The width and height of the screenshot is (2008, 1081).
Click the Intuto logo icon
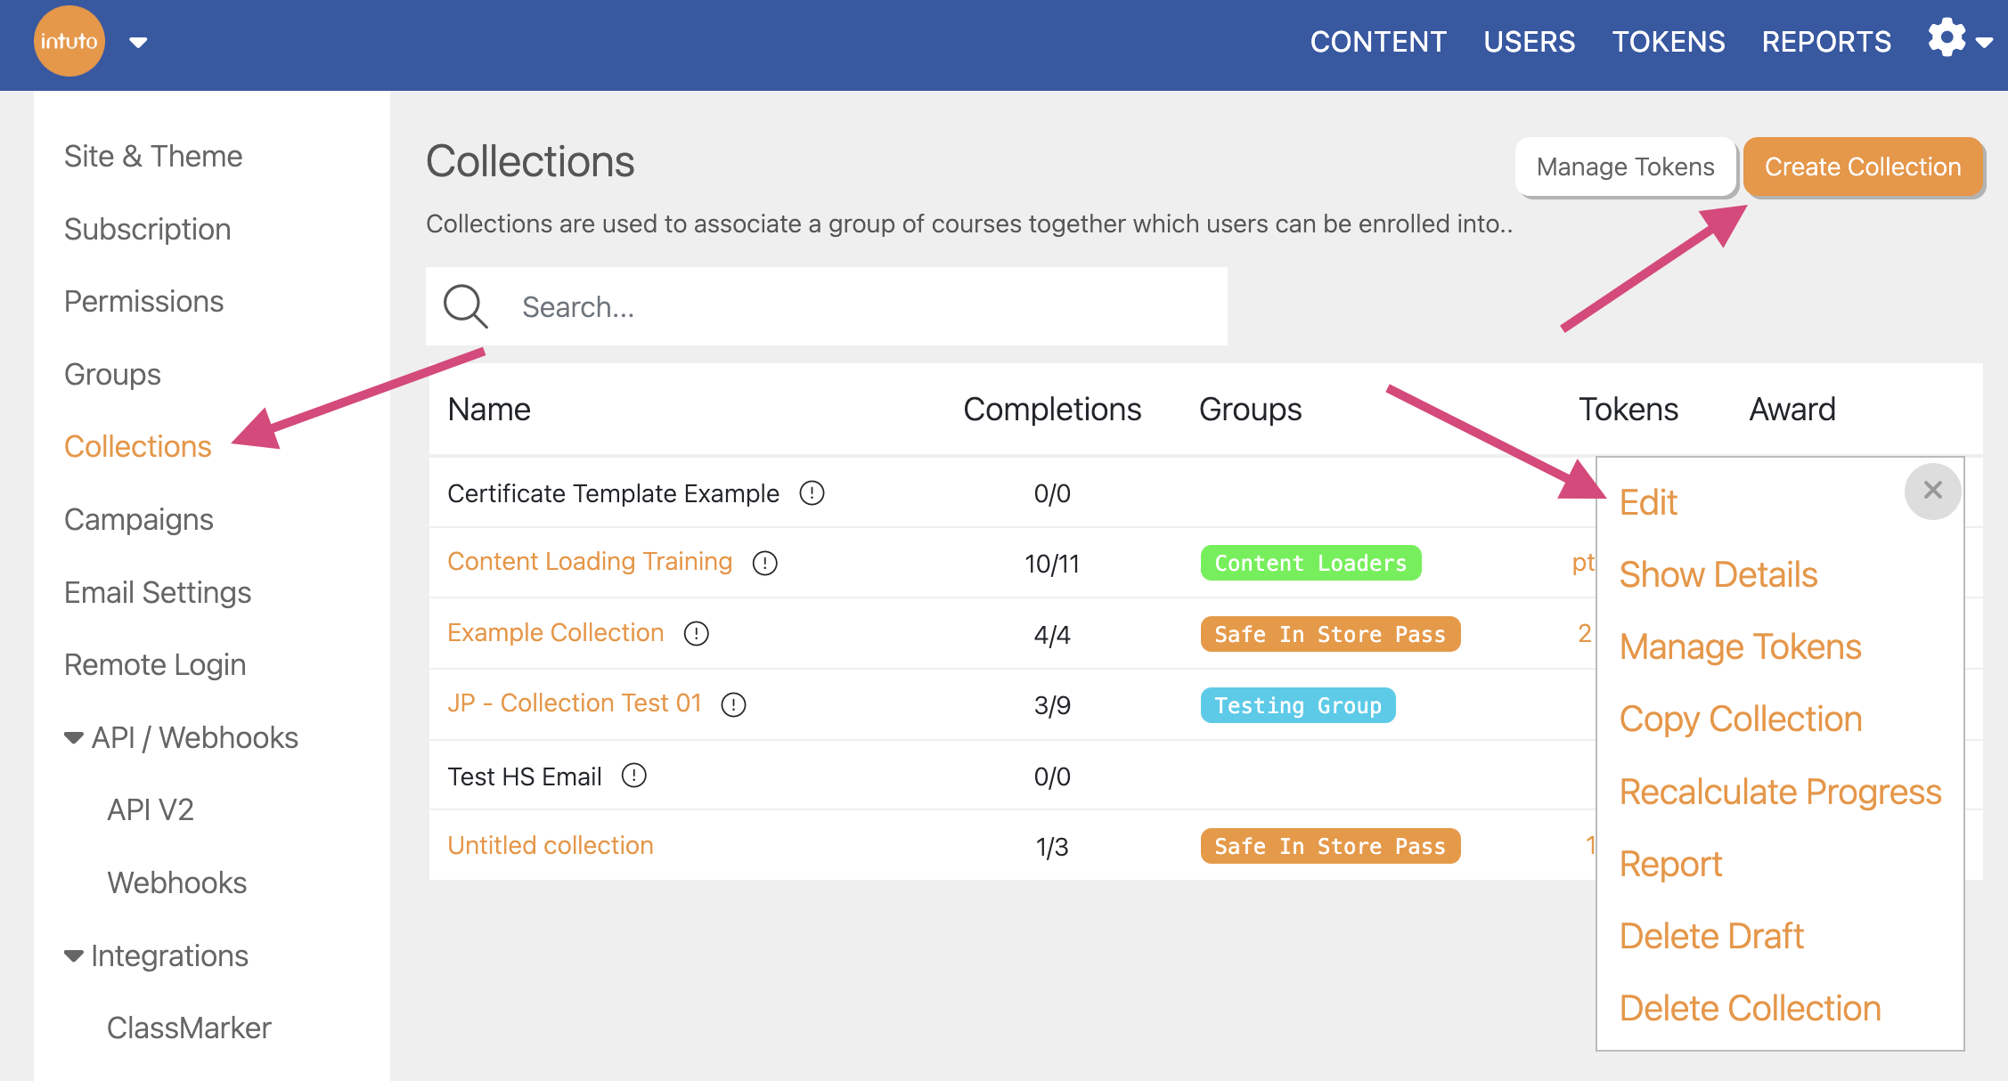pos(69,41)
